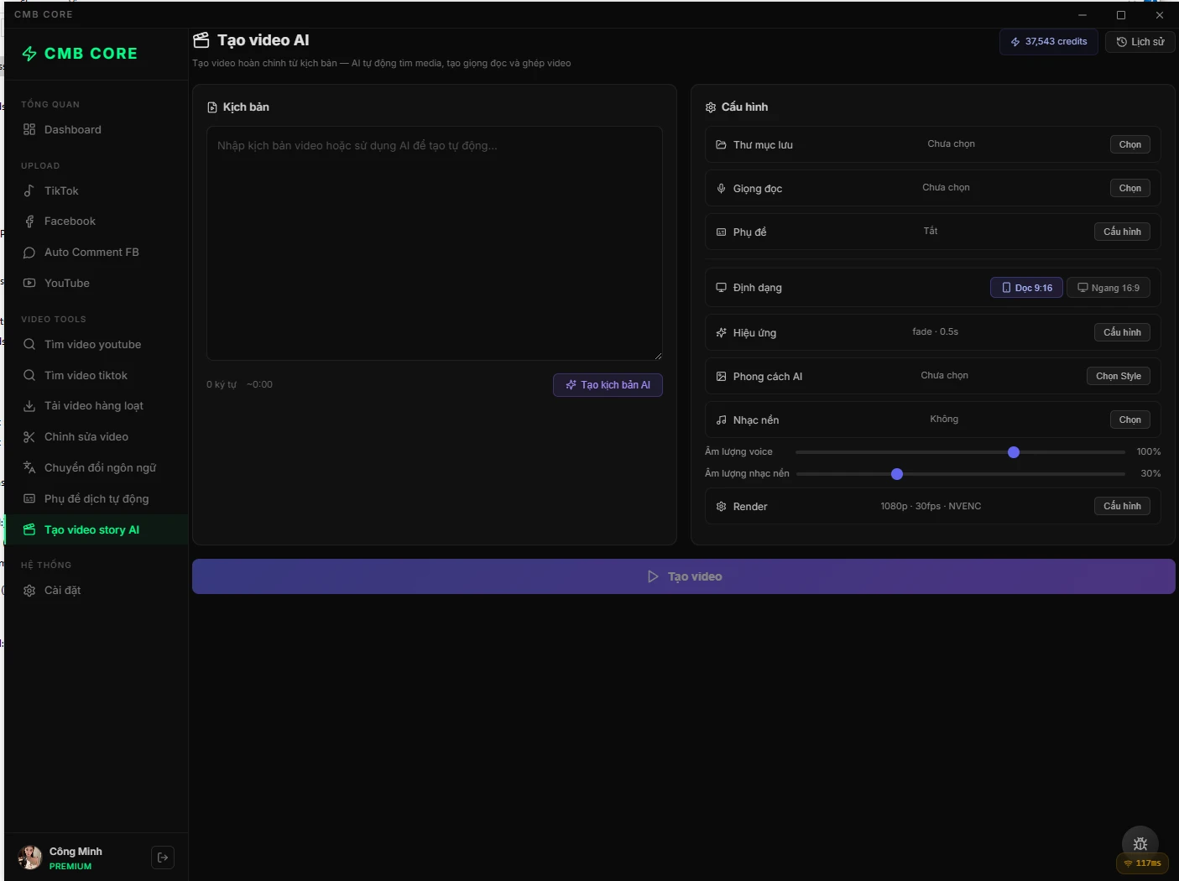Open the Giọng đọc voice chooser
Image resolution: width=1179 pixels, height=881 pixels.
pyautogui.click(x=1129, y=188)
